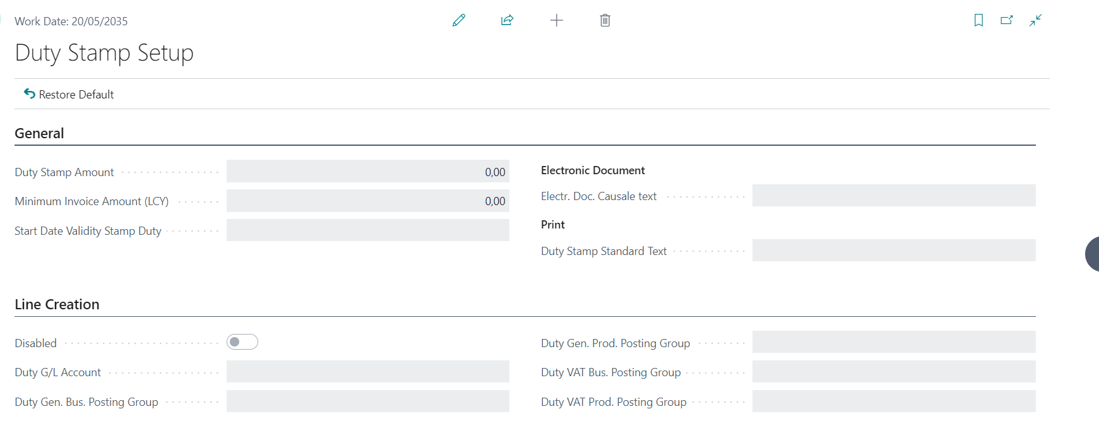Click the Duty Stamp Amount label

[64, 172]
